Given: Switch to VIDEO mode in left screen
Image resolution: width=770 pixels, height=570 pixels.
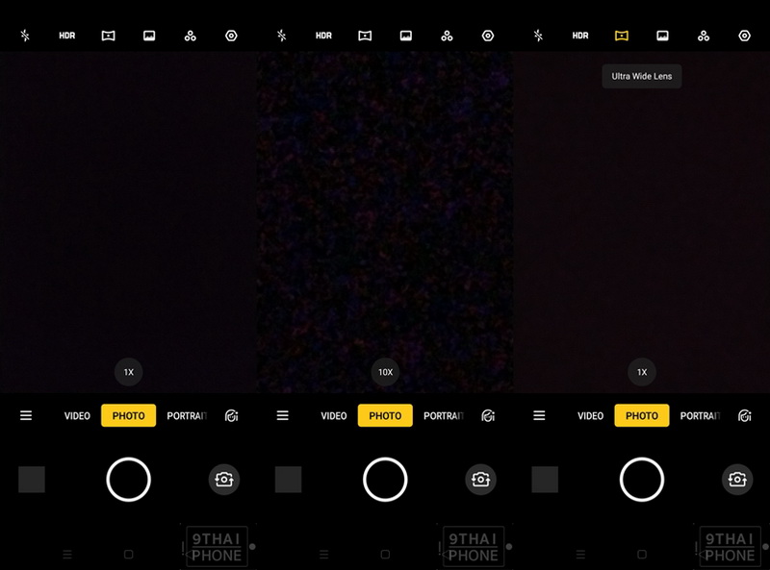Looking at the screenshot, I should tap(77, 416).
